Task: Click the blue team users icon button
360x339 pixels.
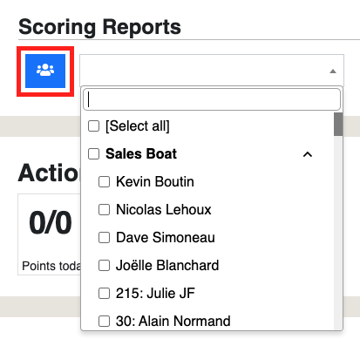Action: (45, 71)
